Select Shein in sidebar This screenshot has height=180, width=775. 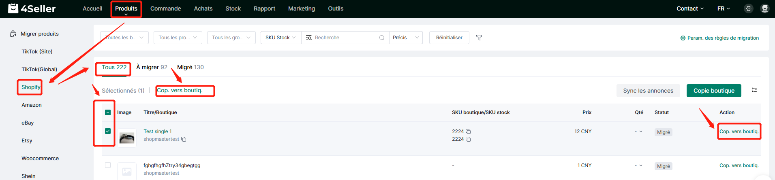coord(28,176)
